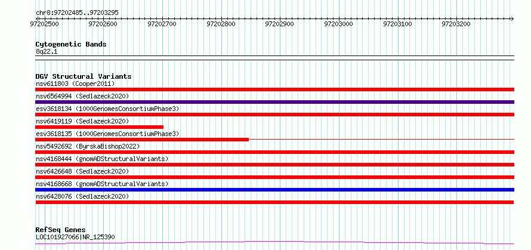Image resolution: width=531 pixels, height=250 pixels.
Task: Select the red bar for esv3618134
Action: [274, 115]
